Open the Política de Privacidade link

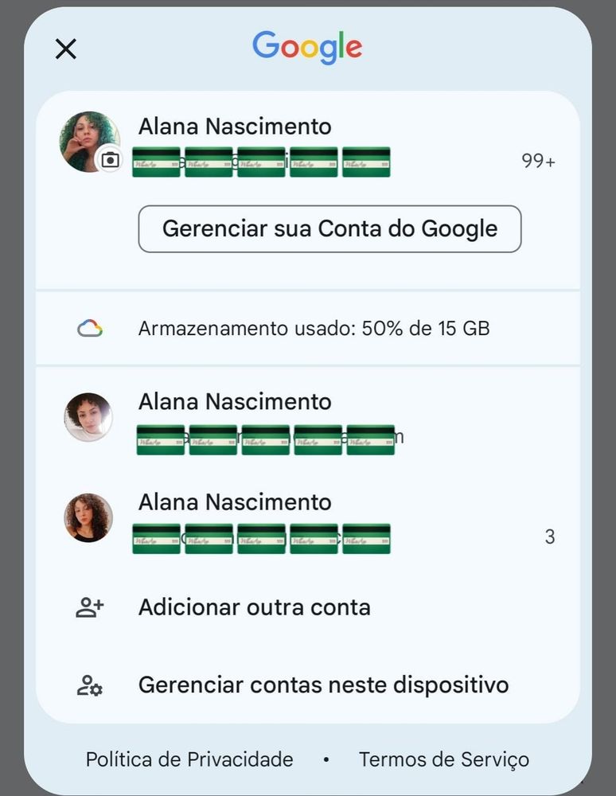tap(189, 760)
